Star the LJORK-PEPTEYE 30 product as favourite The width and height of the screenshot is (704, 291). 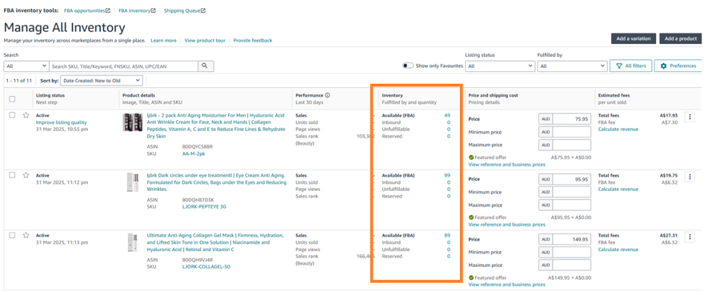(x=26, y=175)
